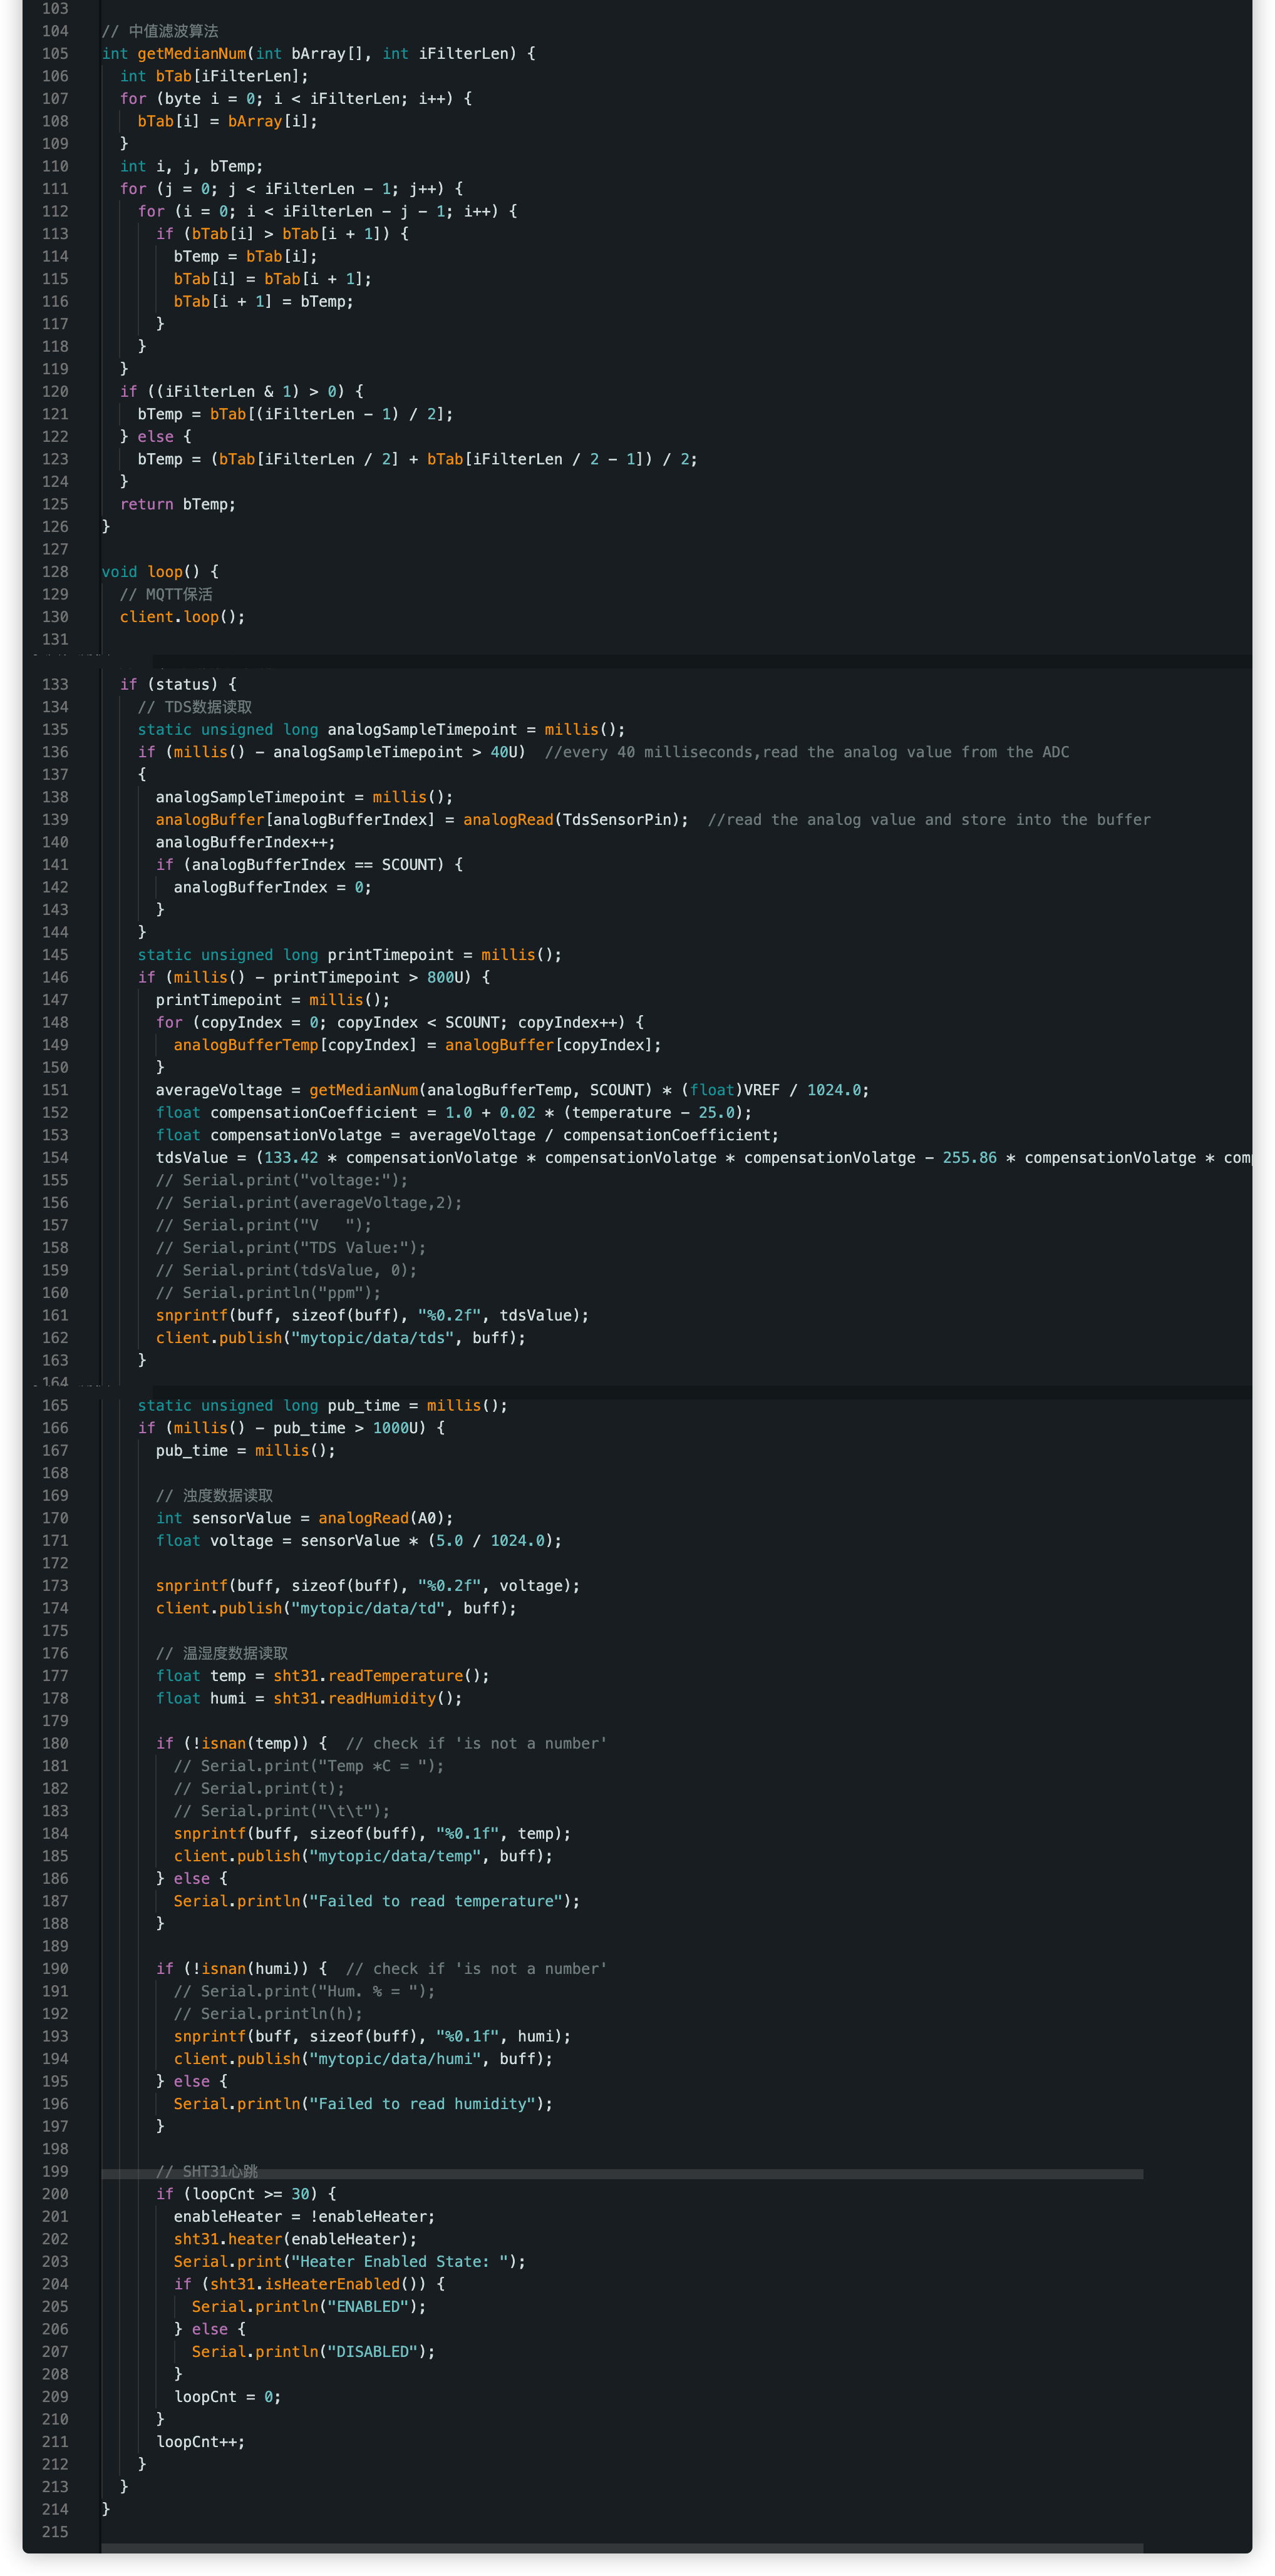Click the horizontal scrollbar at editor bottom

[621, 2549]
